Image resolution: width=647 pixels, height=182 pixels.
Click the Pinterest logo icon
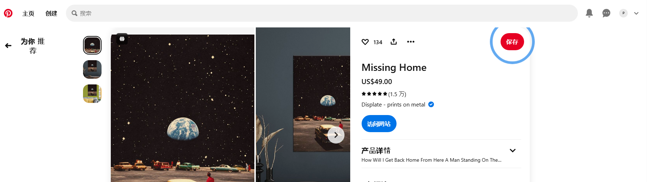(x=8, y=13)
